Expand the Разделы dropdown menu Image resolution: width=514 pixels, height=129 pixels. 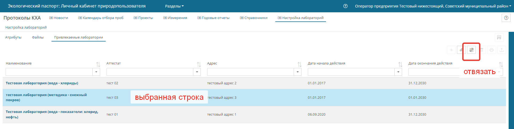tap(174, 6)
